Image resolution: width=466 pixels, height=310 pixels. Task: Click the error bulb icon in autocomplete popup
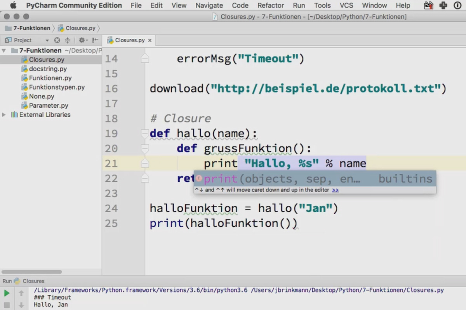coord(198,178)
